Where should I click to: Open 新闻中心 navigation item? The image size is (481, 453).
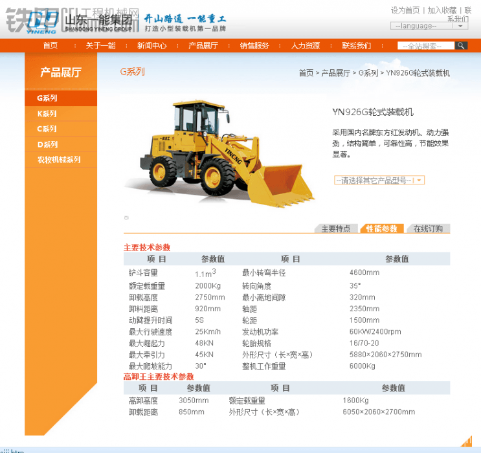pyautogui.click(x=152, y=46)
